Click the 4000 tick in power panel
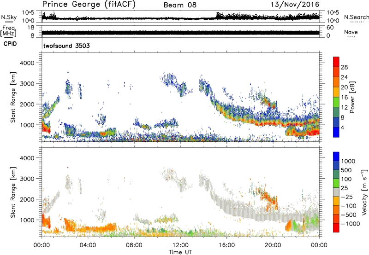Viewport: 369px width, 255px height. pos(27,63)
